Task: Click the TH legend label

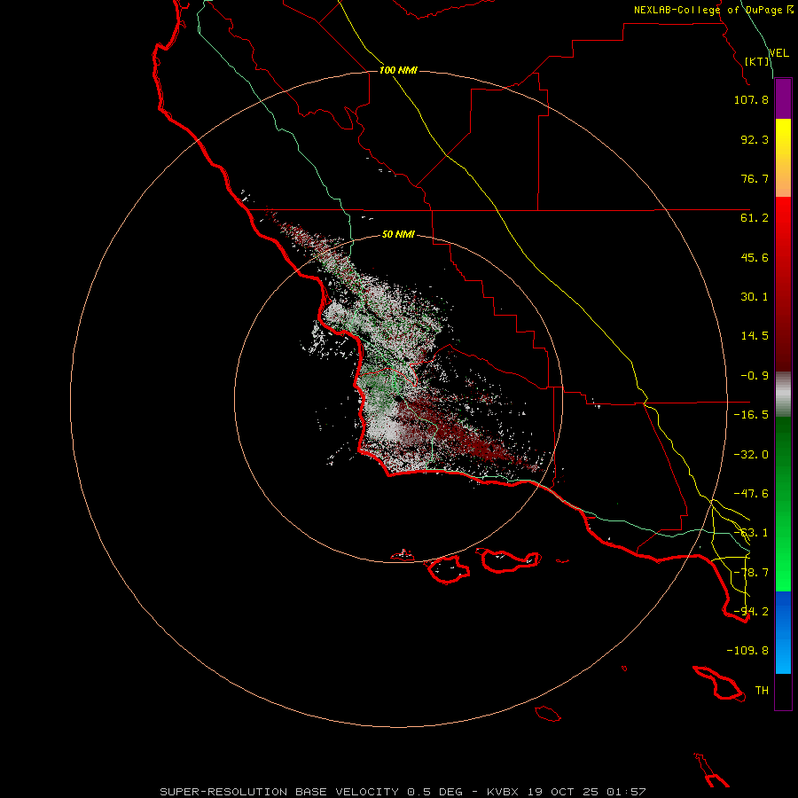Action: [762, 691]
